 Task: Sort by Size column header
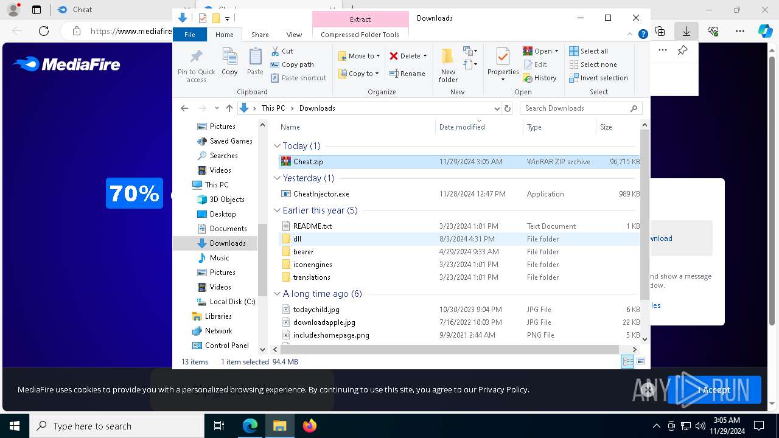618,127
